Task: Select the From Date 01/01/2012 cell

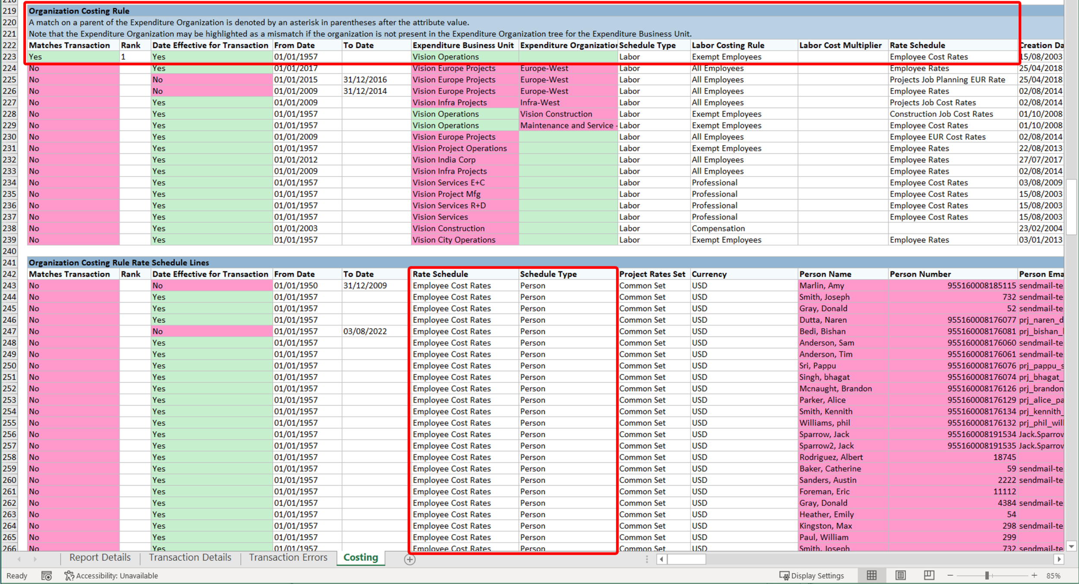Action: (307, 160)
